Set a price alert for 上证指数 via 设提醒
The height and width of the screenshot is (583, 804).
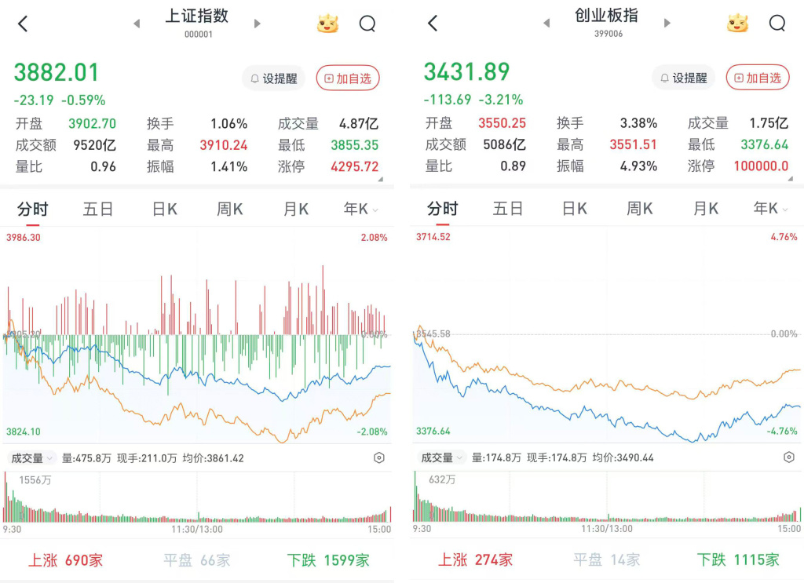pyautogui.click(x=274, y=78)
